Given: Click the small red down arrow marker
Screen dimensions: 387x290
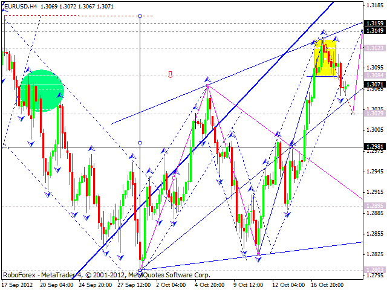Looking at the screenshot, I should (x=171, y=75).
